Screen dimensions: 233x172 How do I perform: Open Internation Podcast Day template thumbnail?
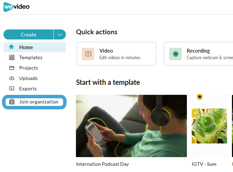131,126
